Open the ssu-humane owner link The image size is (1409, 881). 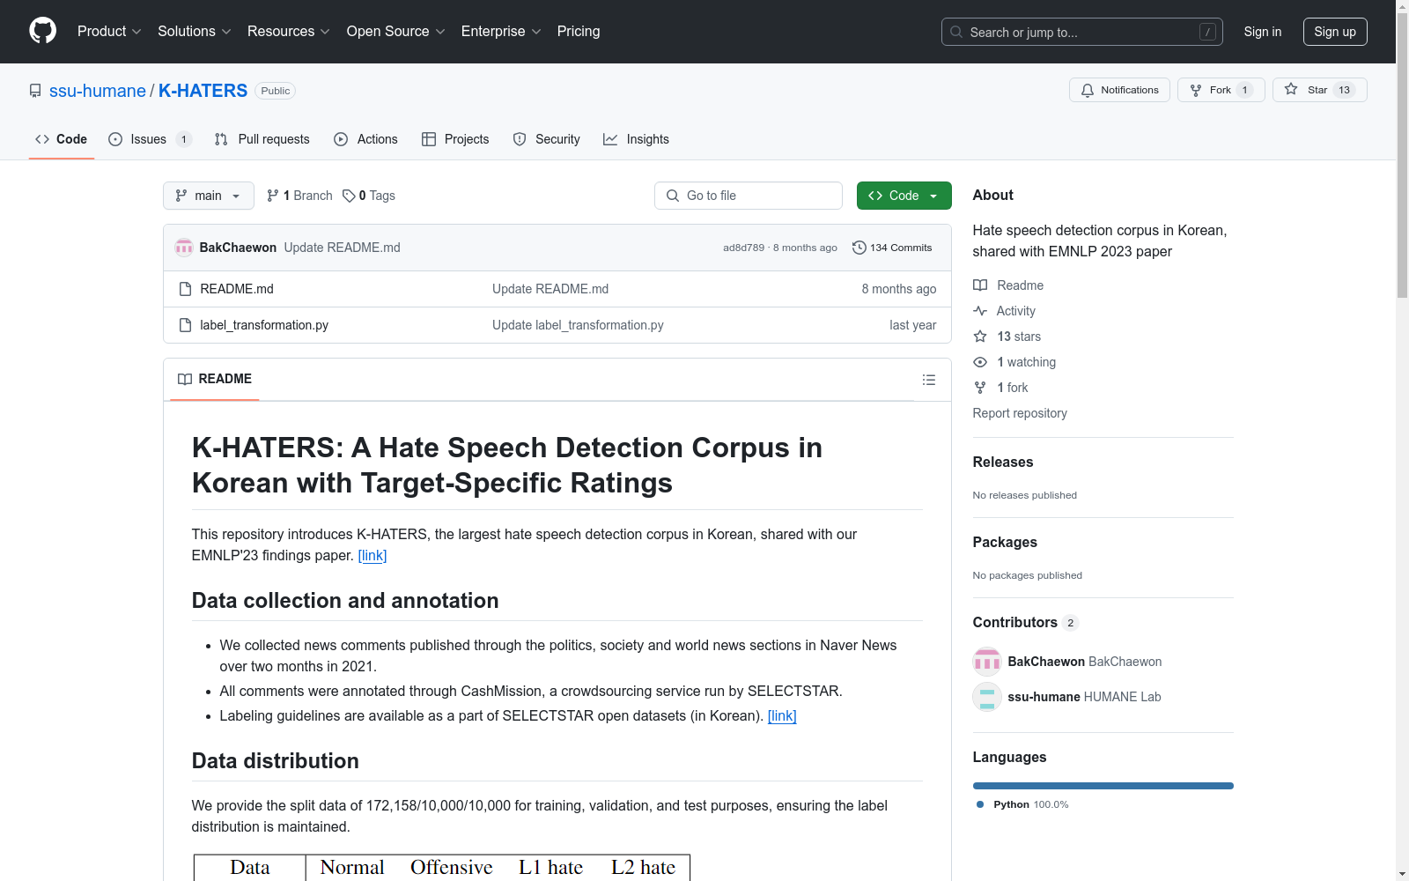(x=98, y=91)
